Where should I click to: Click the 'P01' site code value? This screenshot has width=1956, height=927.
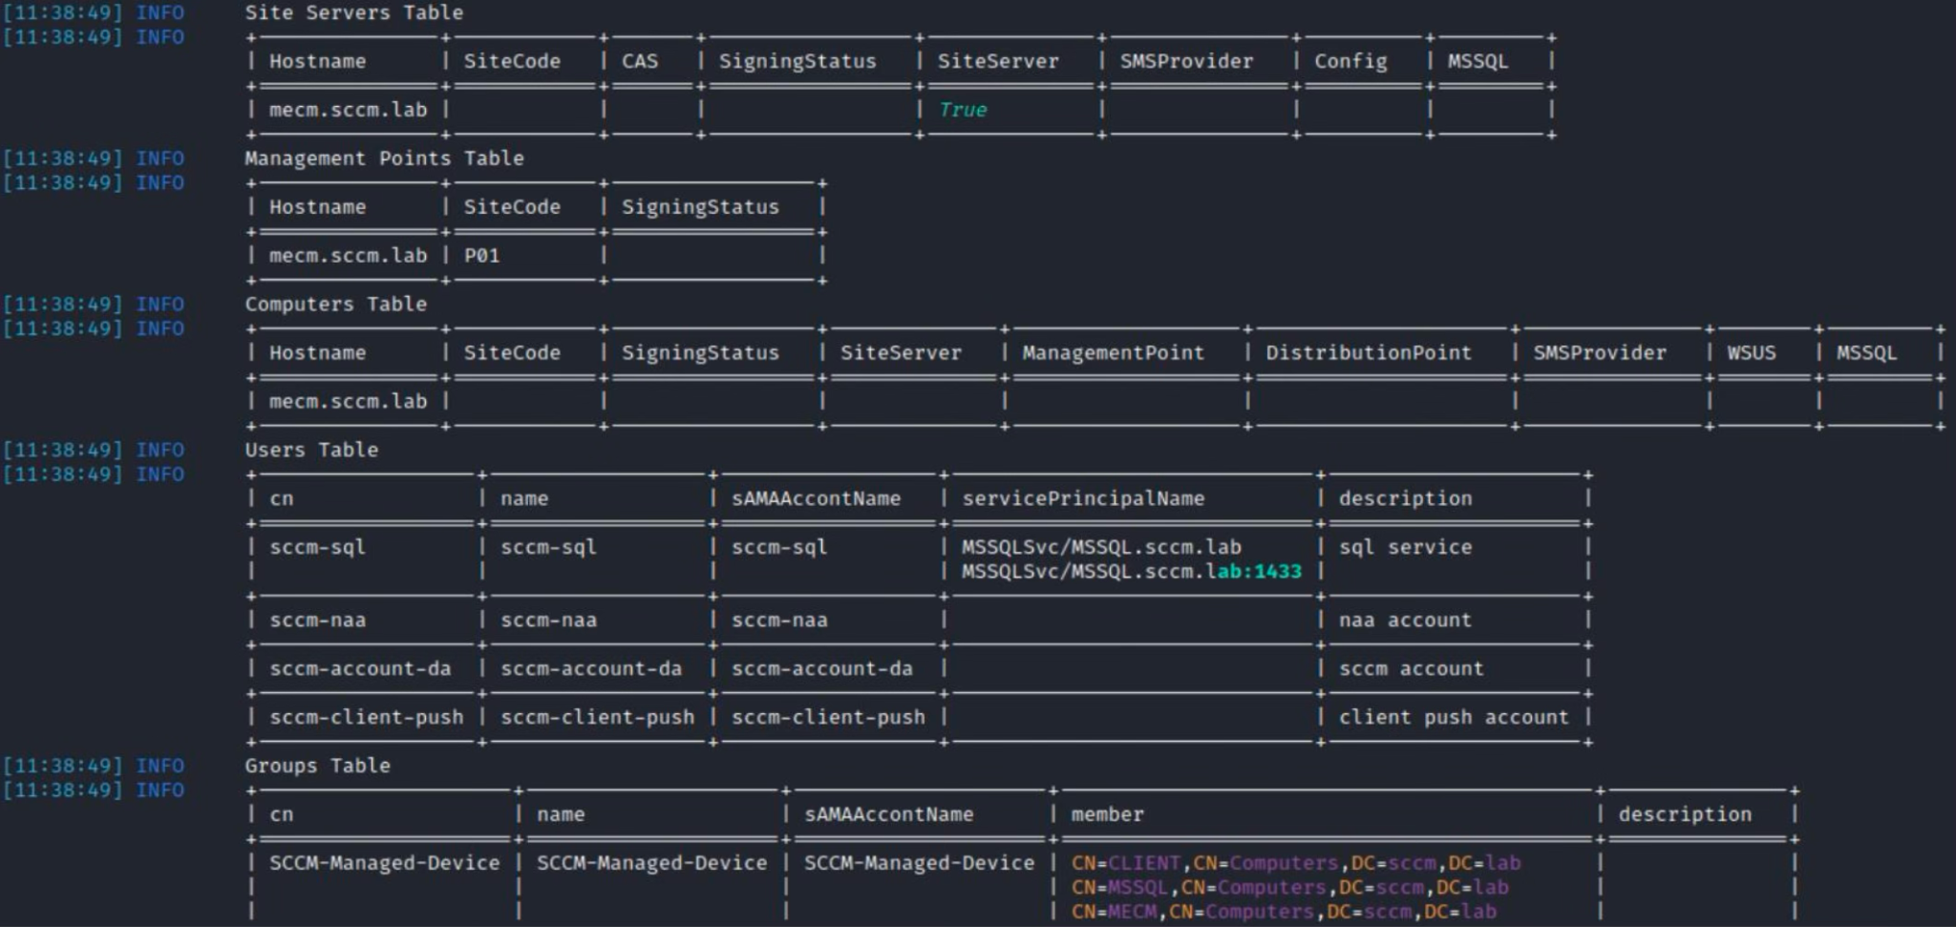coord(481,256)
